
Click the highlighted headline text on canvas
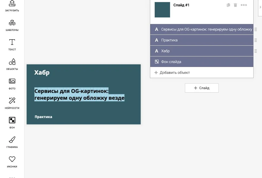[x=79, y=94]
